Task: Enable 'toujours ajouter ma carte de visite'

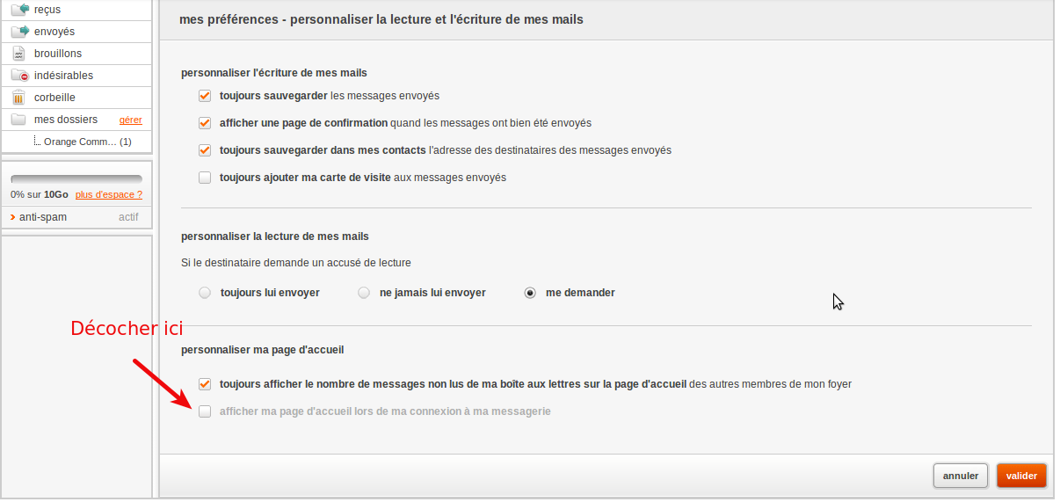Action: pos(205,178)
